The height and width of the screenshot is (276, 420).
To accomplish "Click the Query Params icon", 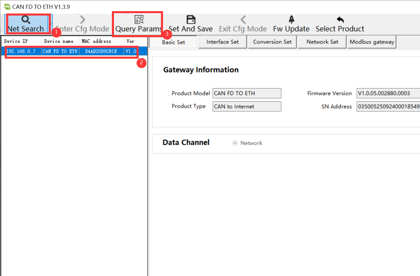I will point(139,20).
